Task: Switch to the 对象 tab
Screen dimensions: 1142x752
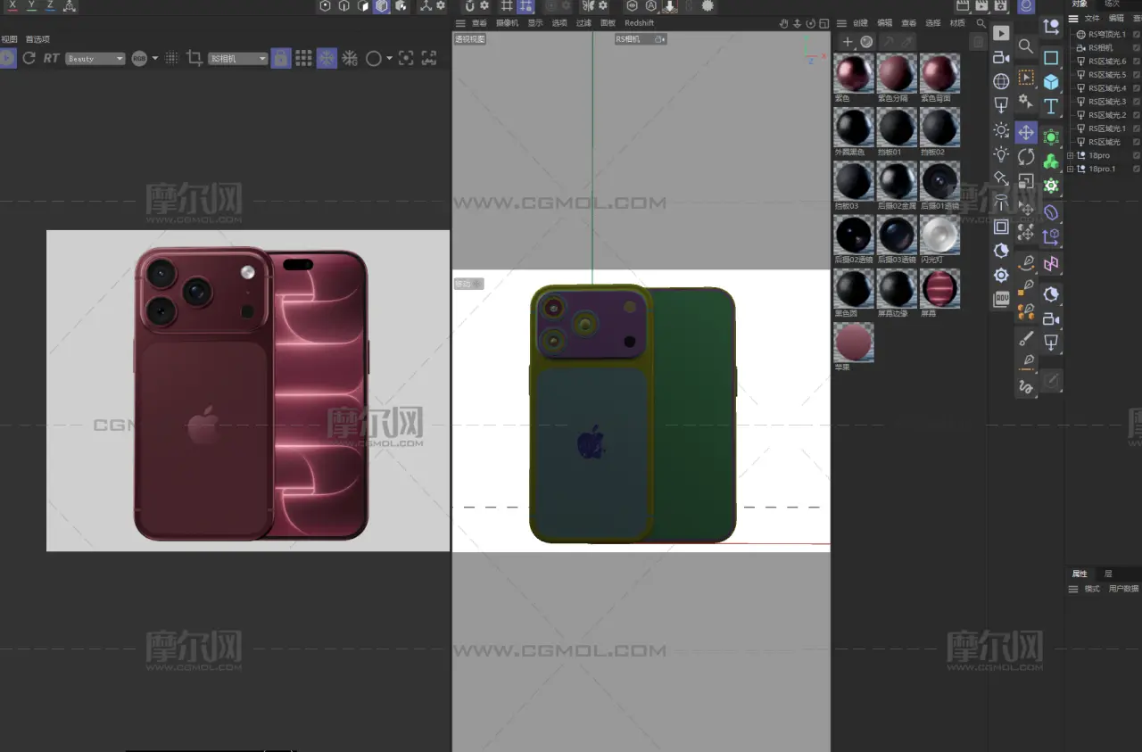Action: (1080, 4)
